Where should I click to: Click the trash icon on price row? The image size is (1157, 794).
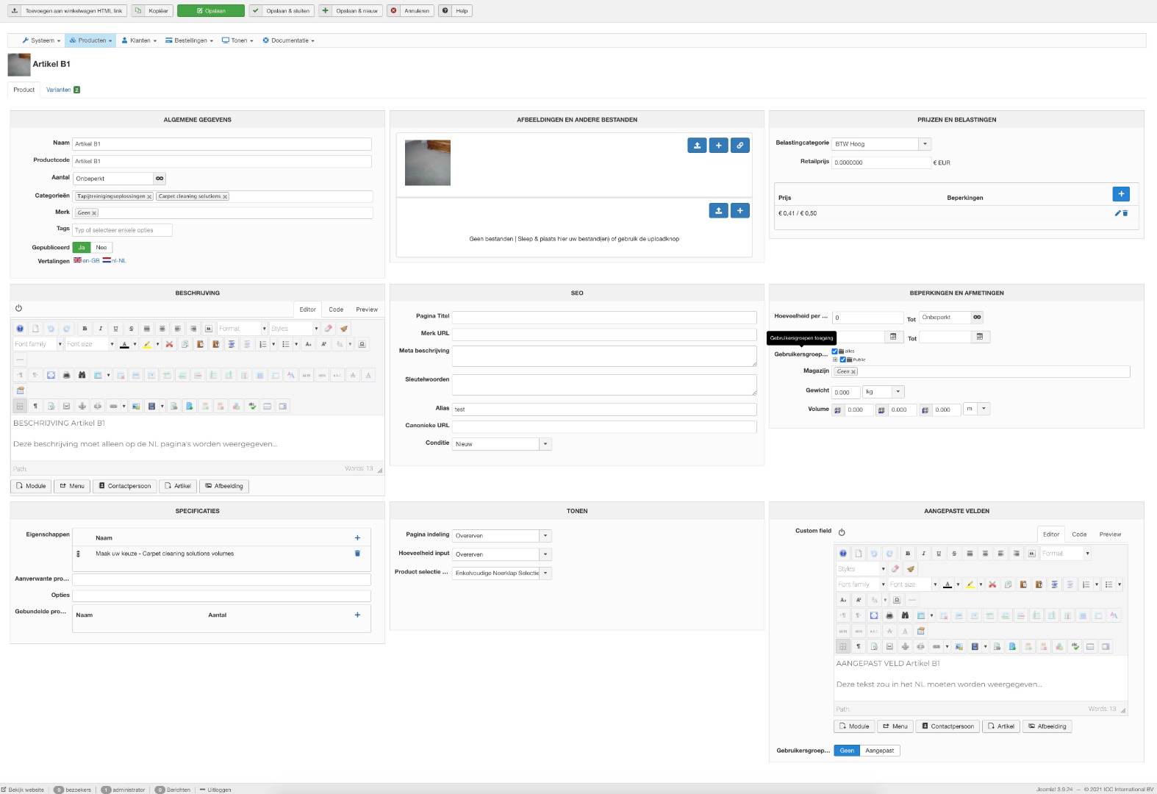pyautogui.click(x=1125, y=213)
